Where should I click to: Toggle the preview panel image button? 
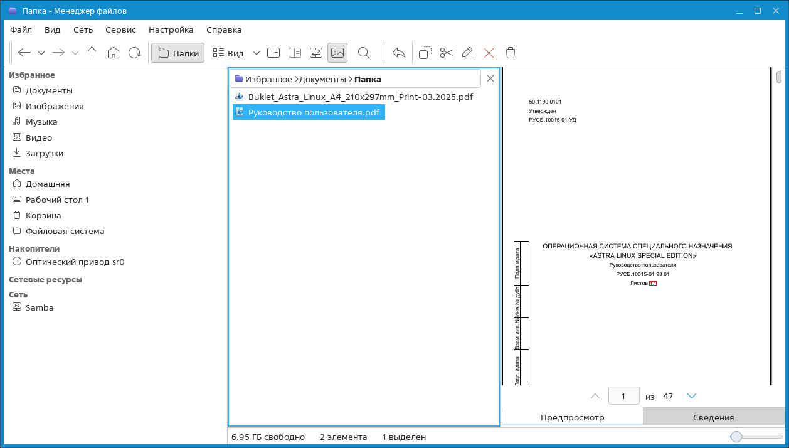pyautogui.click(x=337, y=53)
